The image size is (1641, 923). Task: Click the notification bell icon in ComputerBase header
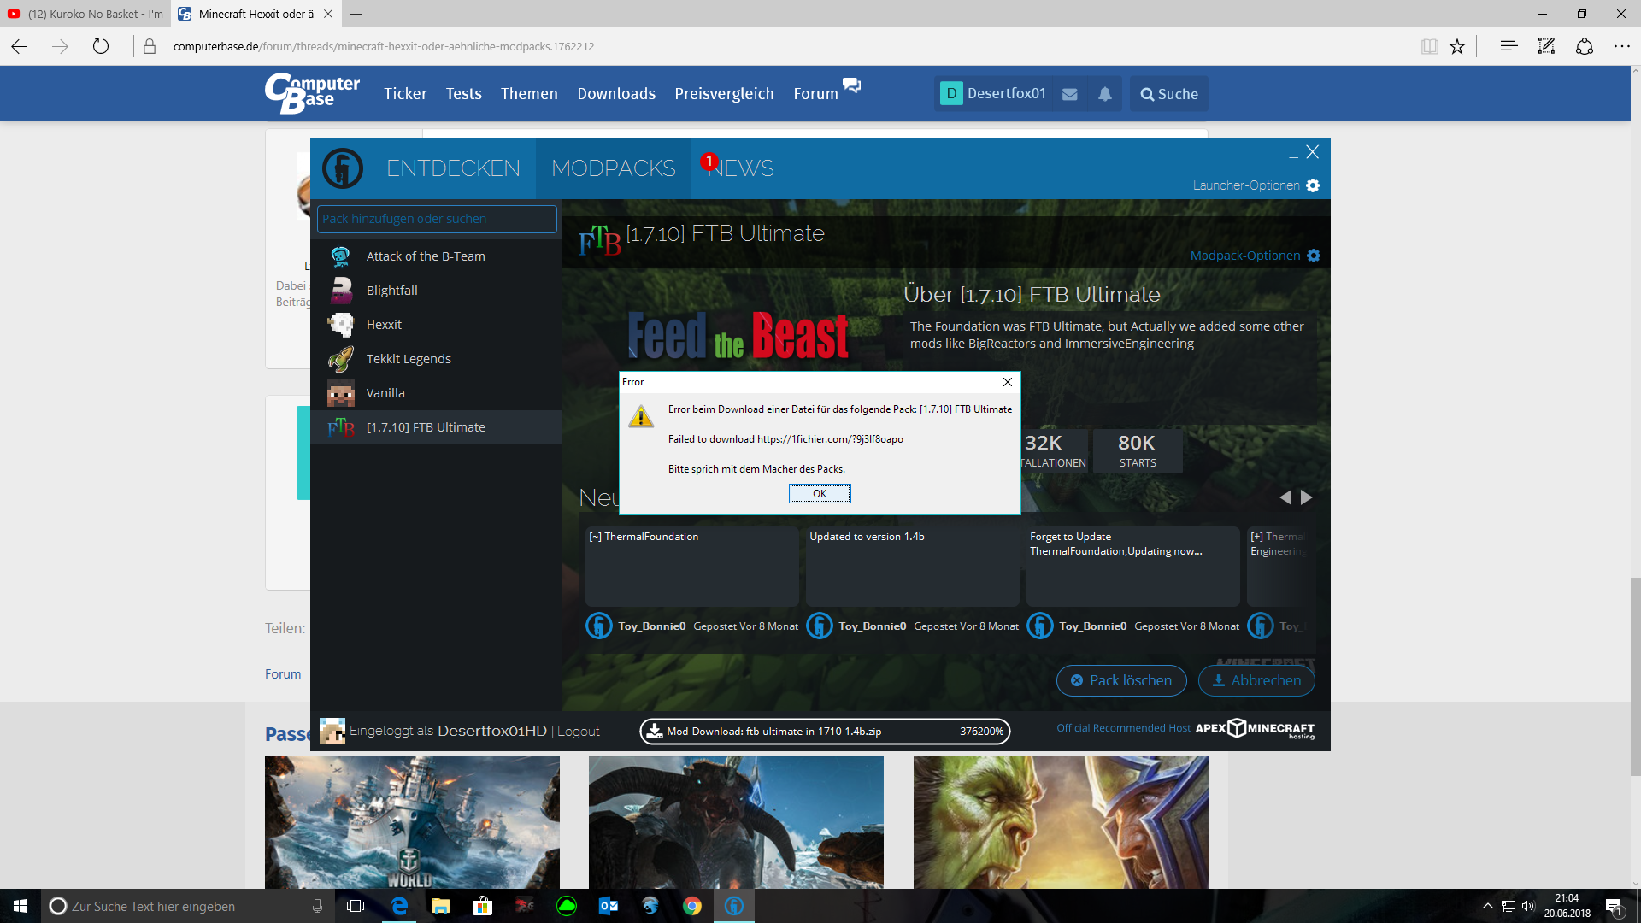pos(1105,94)
